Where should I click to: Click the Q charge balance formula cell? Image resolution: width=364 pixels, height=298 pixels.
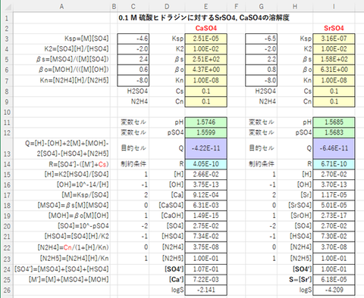pyautogui.click(x=61, y=148)
